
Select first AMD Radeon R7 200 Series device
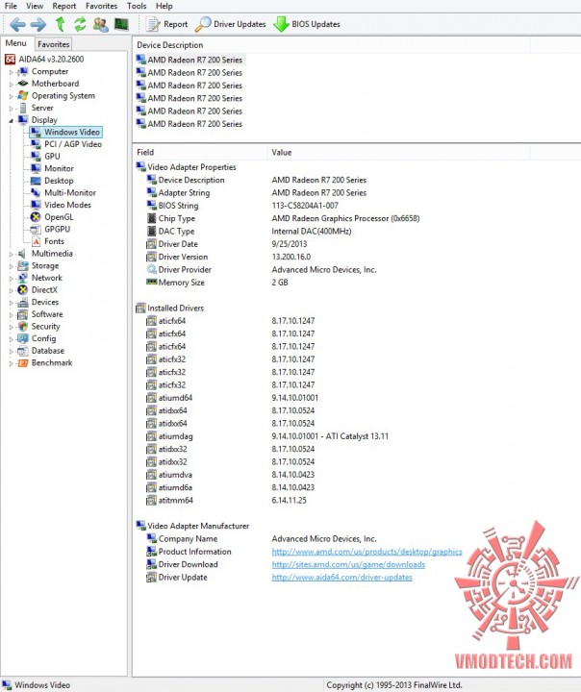coord(190,60)
